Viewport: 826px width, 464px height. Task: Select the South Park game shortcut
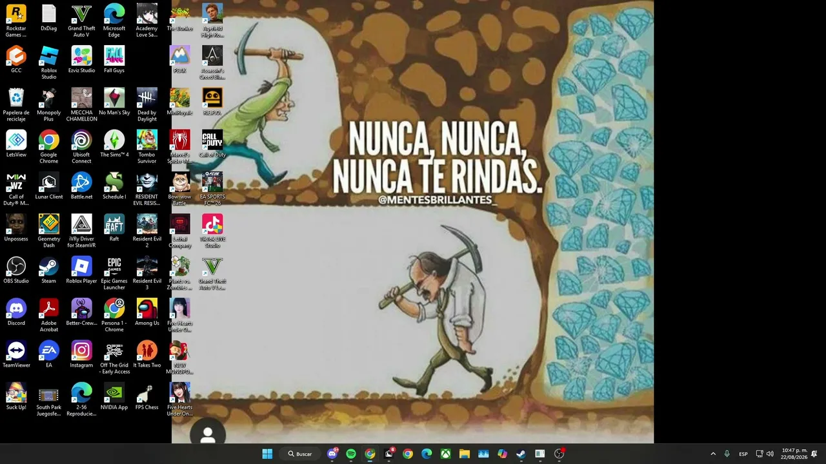pyautogui.click(x=49, y=400)
